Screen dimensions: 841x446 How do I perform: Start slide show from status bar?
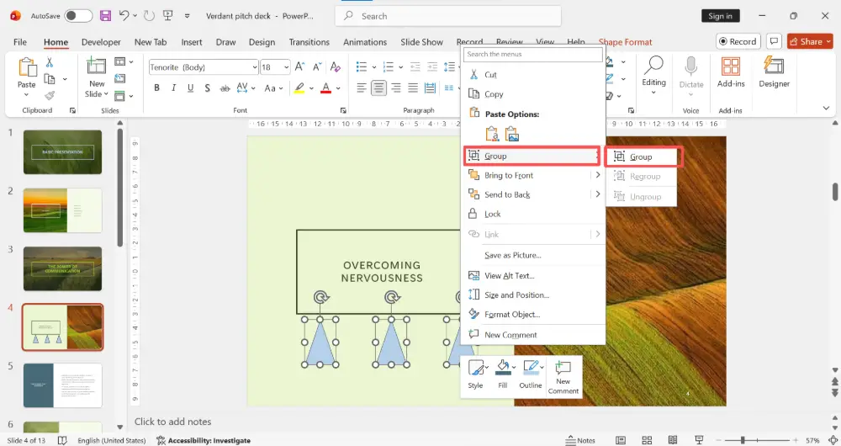[699, 440]
